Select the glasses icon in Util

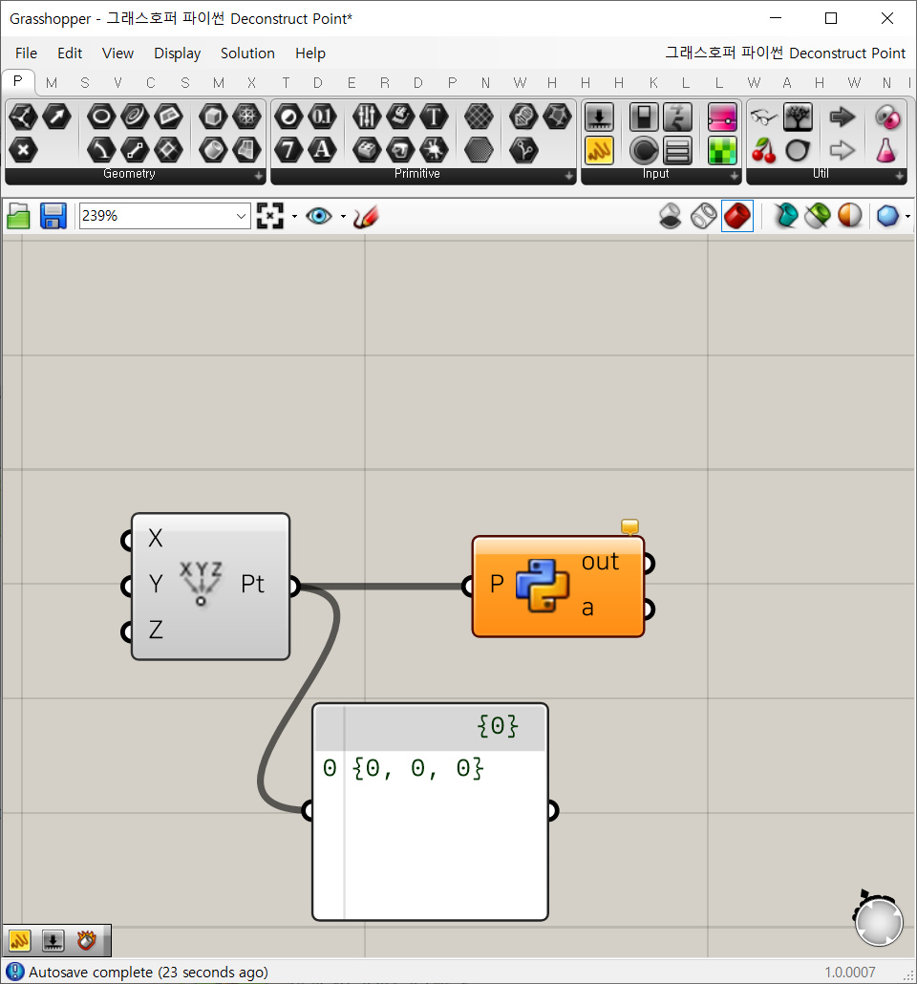click(764, 117)
